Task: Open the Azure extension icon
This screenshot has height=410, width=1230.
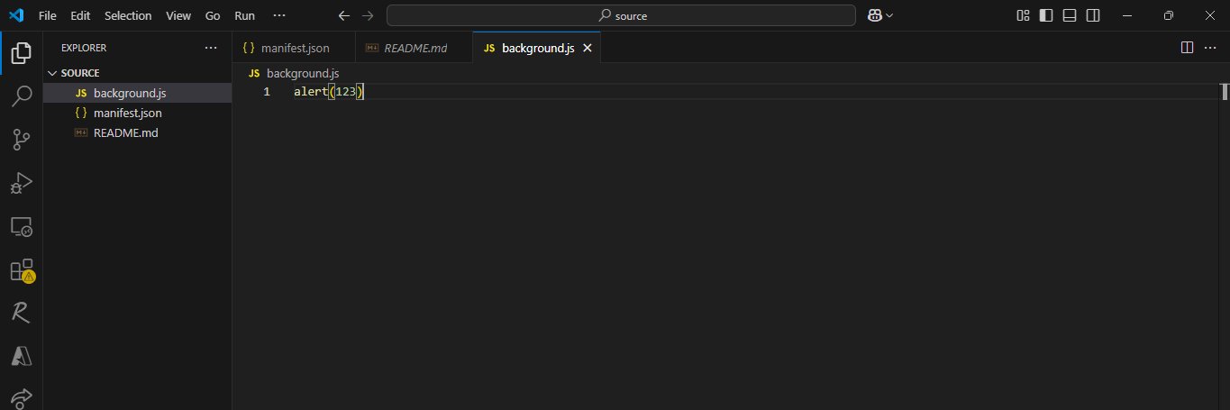Action: click(x=21, y=356)
